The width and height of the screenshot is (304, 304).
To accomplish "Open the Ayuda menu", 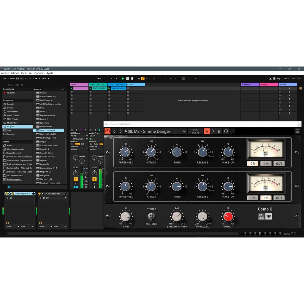I will [50, 73].
